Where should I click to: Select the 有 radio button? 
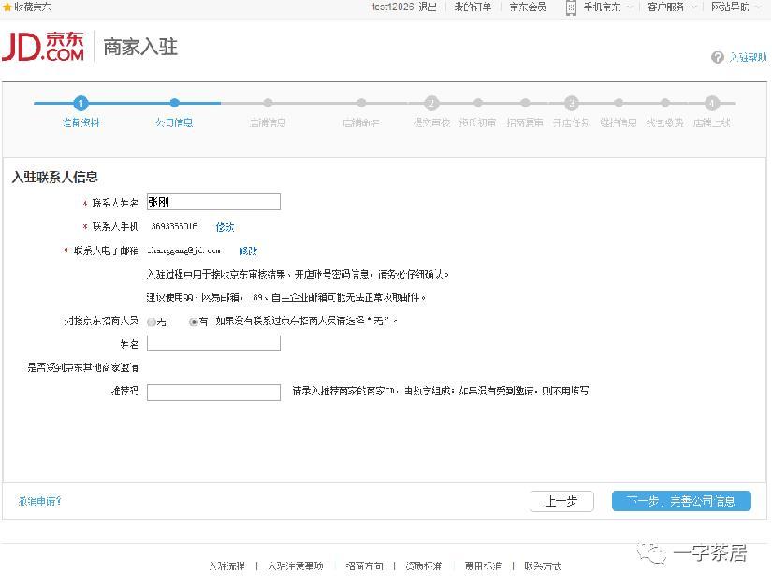pyautogui.click(x=194, y=322)
